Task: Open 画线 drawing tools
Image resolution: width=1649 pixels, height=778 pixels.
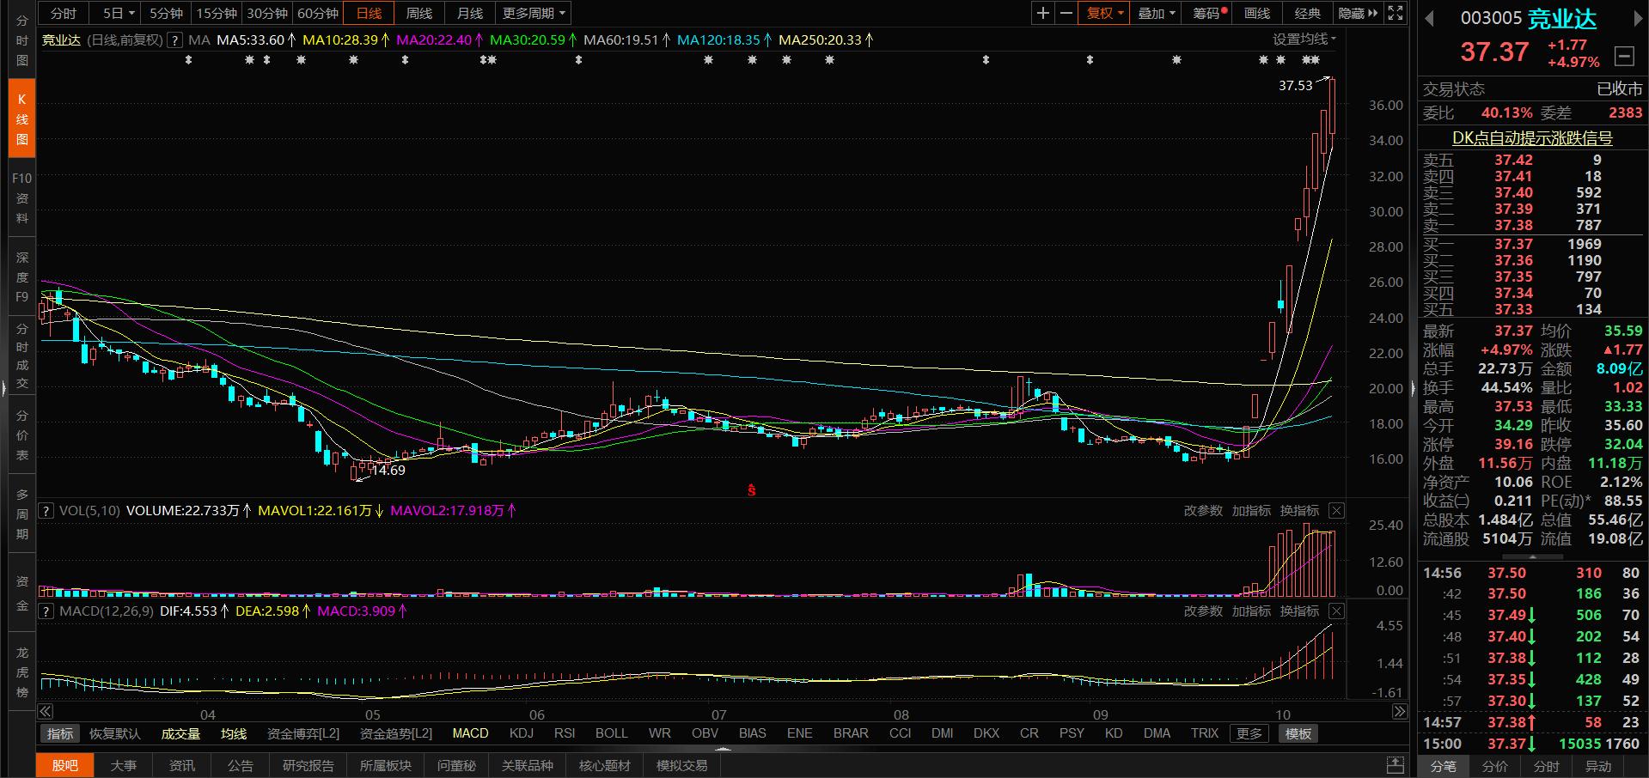Action: pos(1256,13)
